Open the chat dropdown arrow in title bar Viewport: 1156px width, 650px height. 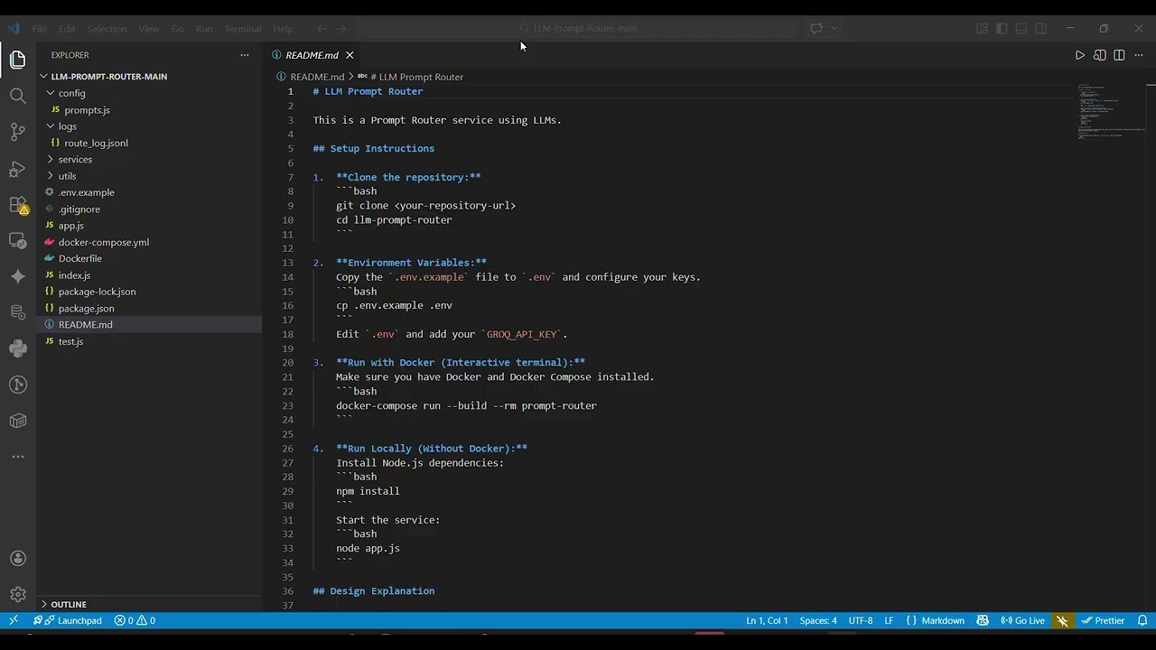[834, 28]
